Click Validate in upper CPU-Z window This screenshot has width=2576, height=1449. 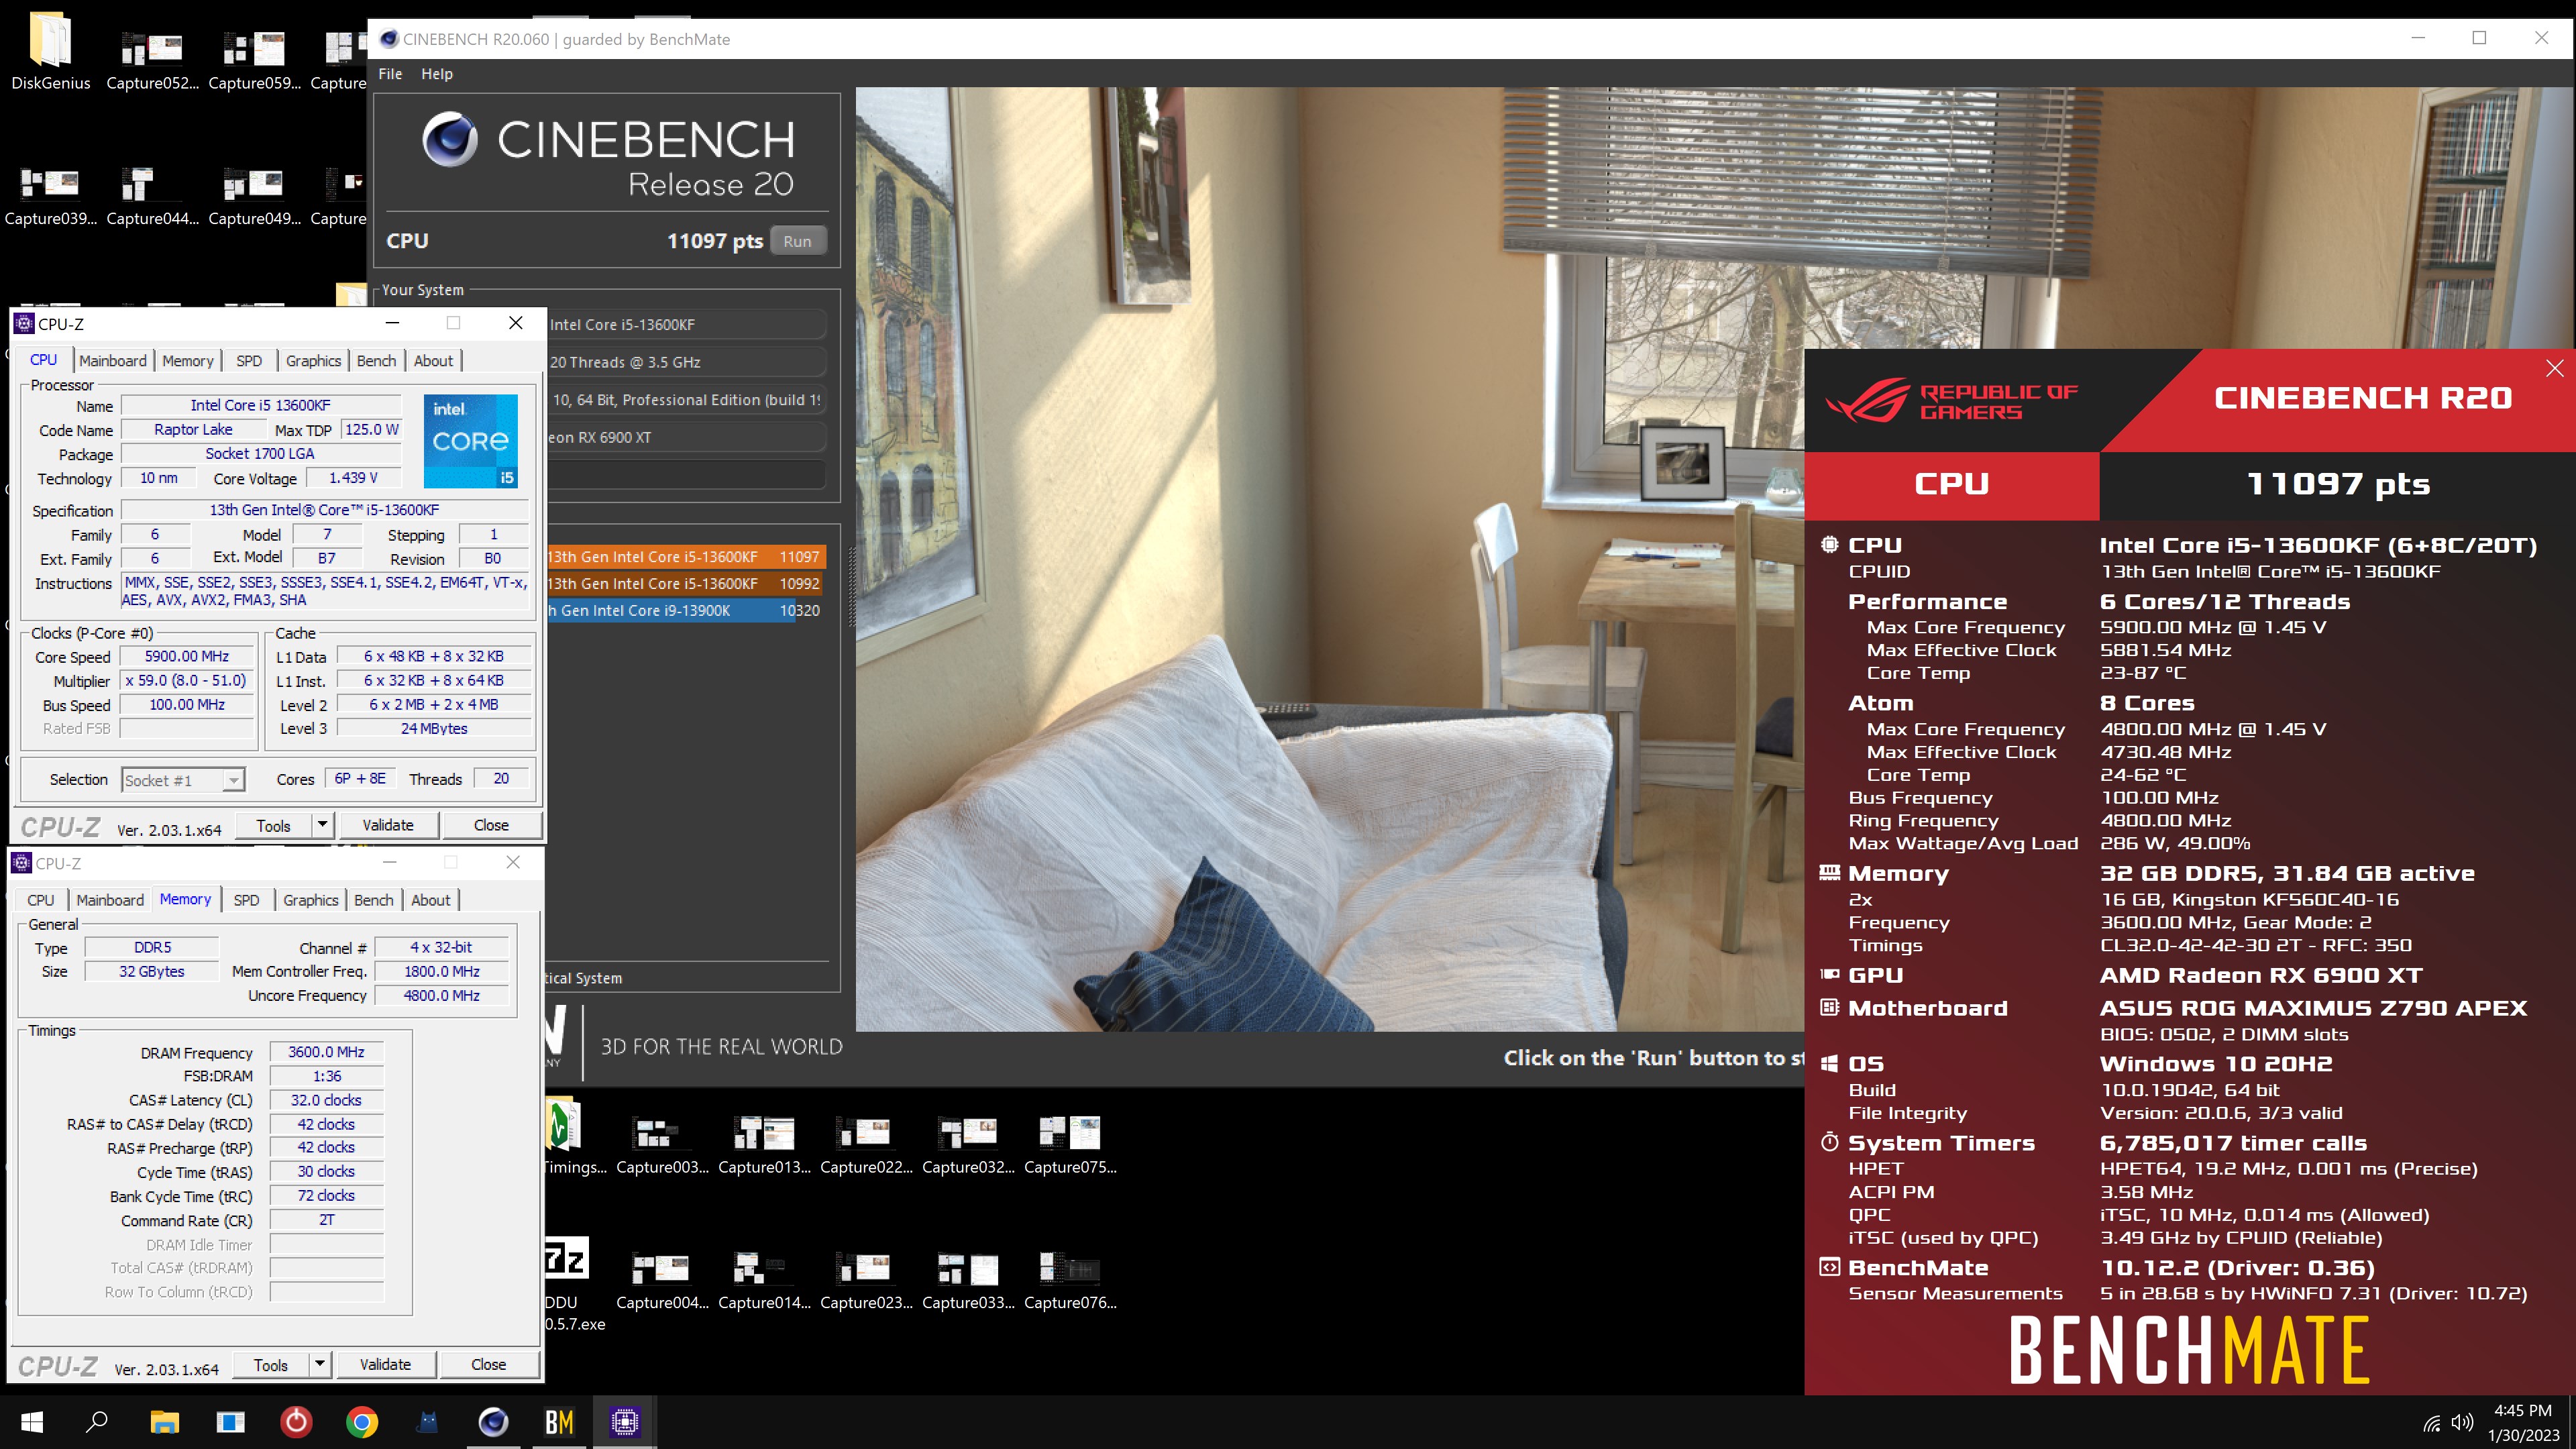(387, 825)
